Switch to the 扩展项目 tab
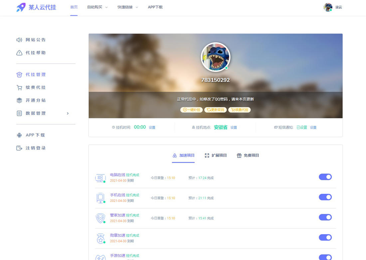The height and width of the screenshot is (260, 366). pyautogui.click(x=216, y=155)
